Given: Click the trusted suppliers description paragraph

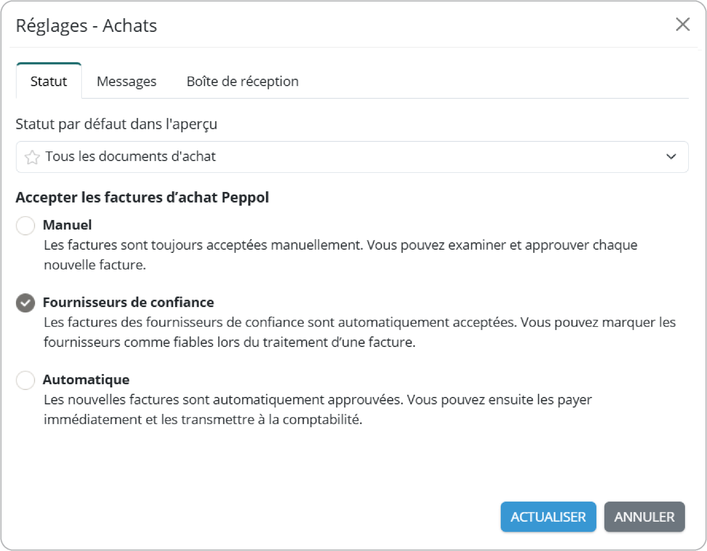Looking at the screenshot, I should [x=359, y=332].
